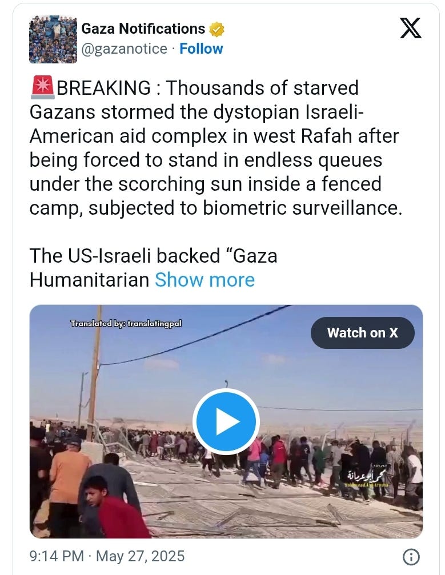Screen dimensions: 445x575
Task: Click the X logo icon
Action: click(x=411, y=28)
